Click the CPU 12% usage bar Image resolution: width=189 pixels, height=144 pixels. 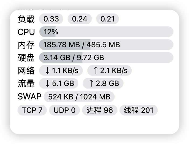pos(106,32)
